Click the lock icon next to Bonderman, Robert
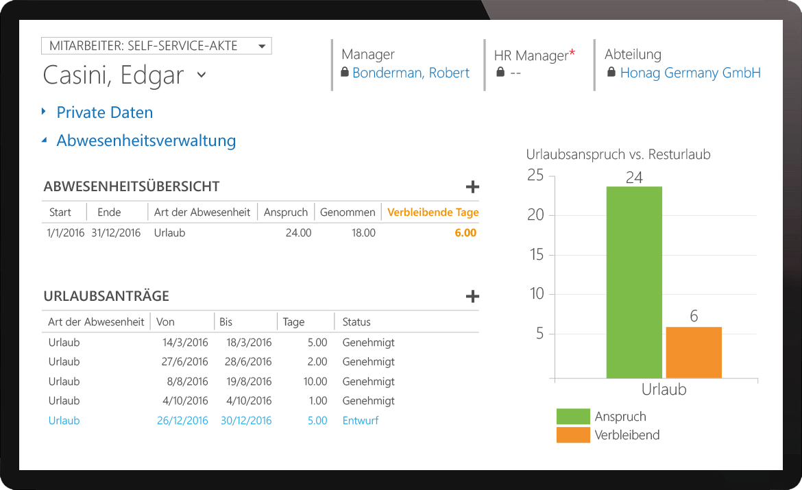Screen dimensions: 802x490 345,73
